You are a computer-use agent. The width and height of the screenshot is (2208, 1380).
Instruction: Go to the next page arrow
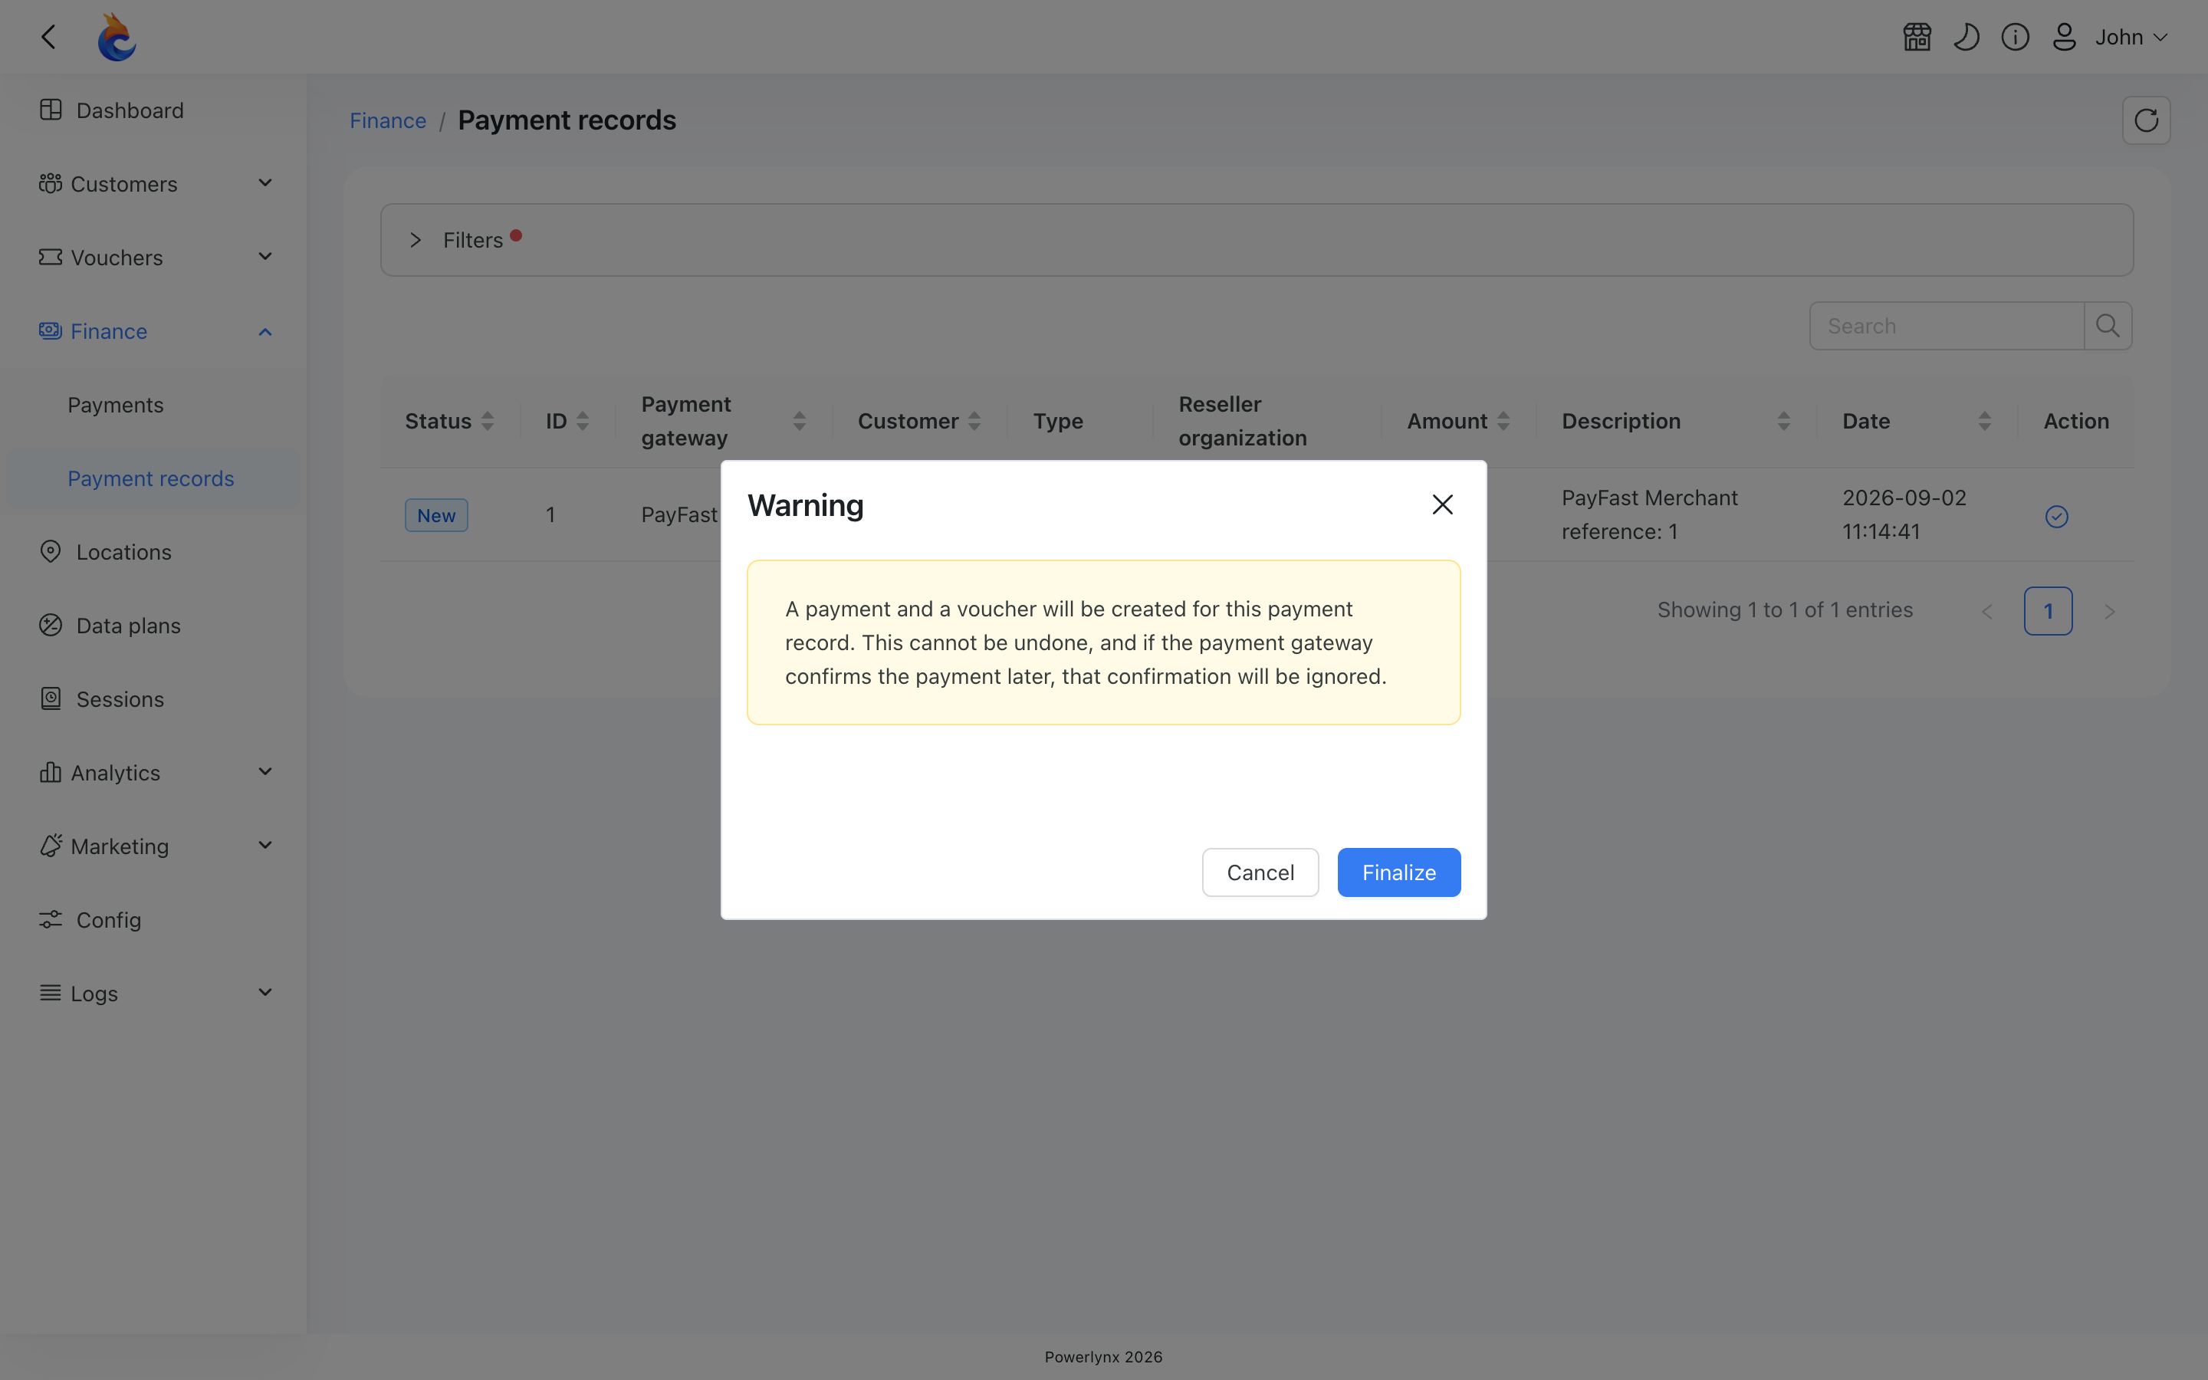[x=2109, y=610]
